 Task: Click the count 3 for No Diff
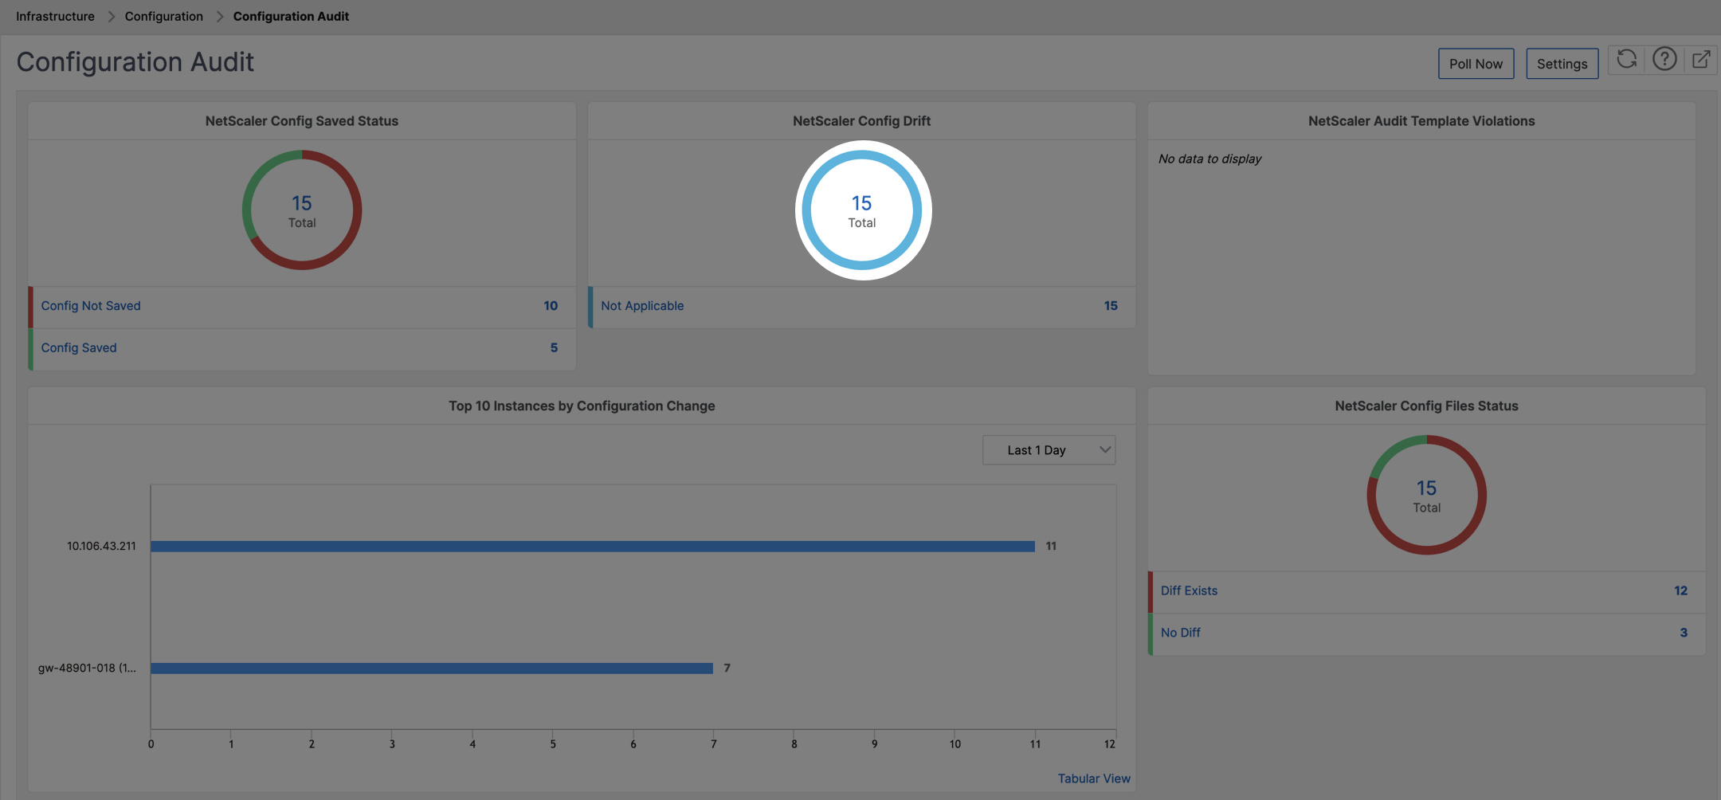pyautogui.click(x=1684, y=633)
